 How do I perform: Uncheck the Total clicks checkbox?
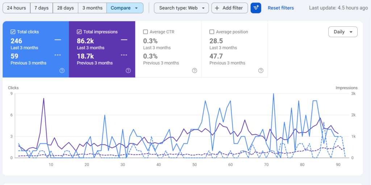coord(13,32)
